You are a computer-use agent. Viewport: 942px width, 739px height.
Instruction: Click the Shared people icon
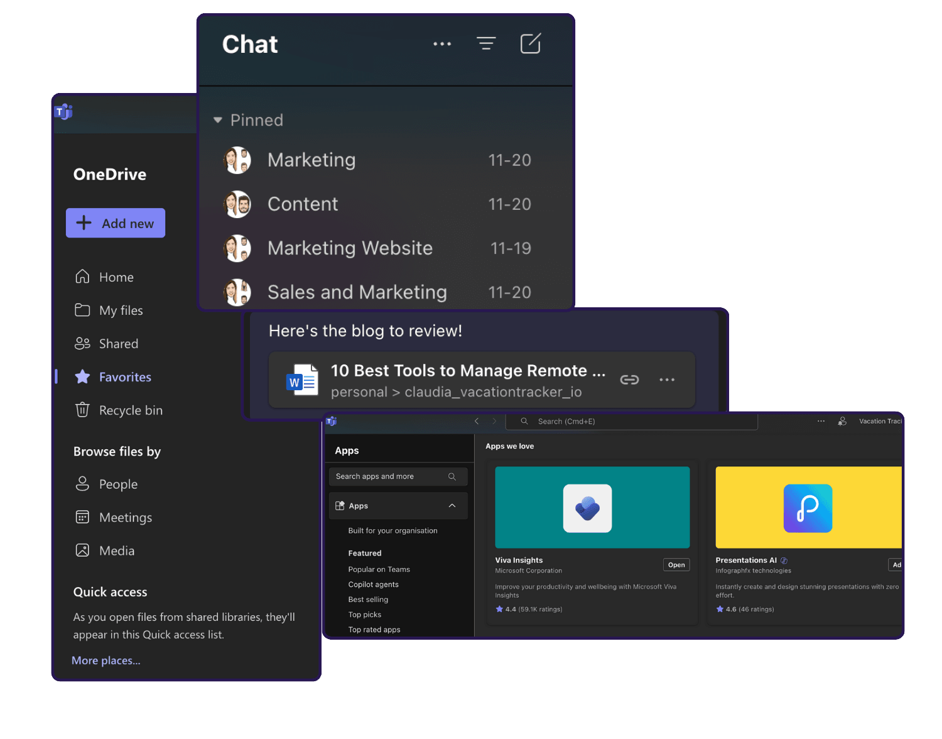point(82,343)
